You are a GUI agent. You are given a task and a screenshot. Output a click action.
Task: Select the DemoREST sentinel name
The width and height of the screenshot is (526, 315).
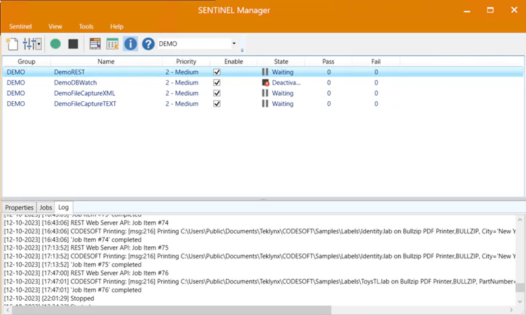69,72
